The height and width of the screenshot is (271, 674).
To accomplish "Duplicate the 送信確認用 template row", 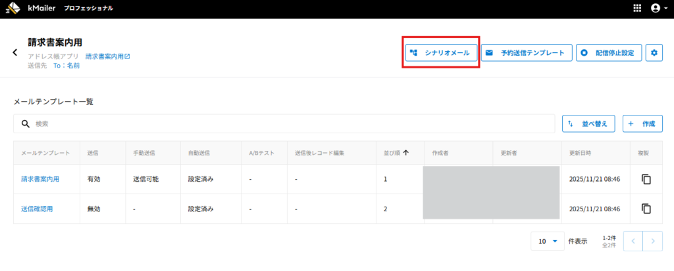I will (x=646, y=209).
